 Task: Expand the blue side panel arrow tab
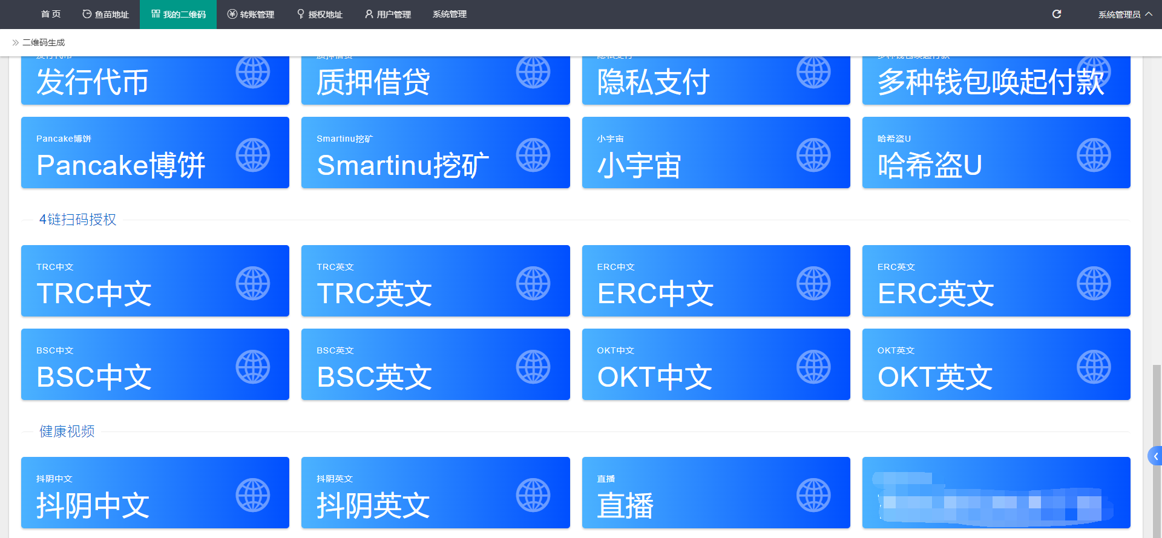1155,456
